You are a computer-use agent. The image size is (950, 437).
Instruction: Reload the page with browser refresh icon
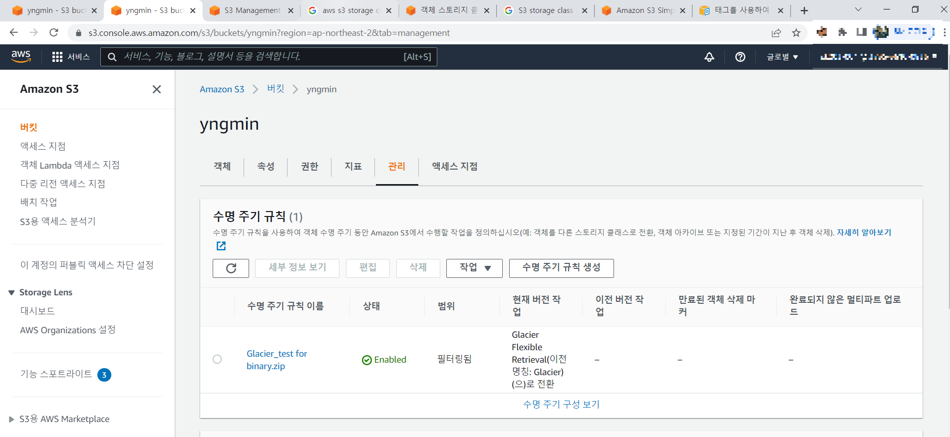click(x=54, y=32)
